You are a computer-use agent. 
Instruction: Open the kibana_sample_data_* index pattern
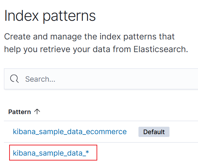(x=51, y=153)
